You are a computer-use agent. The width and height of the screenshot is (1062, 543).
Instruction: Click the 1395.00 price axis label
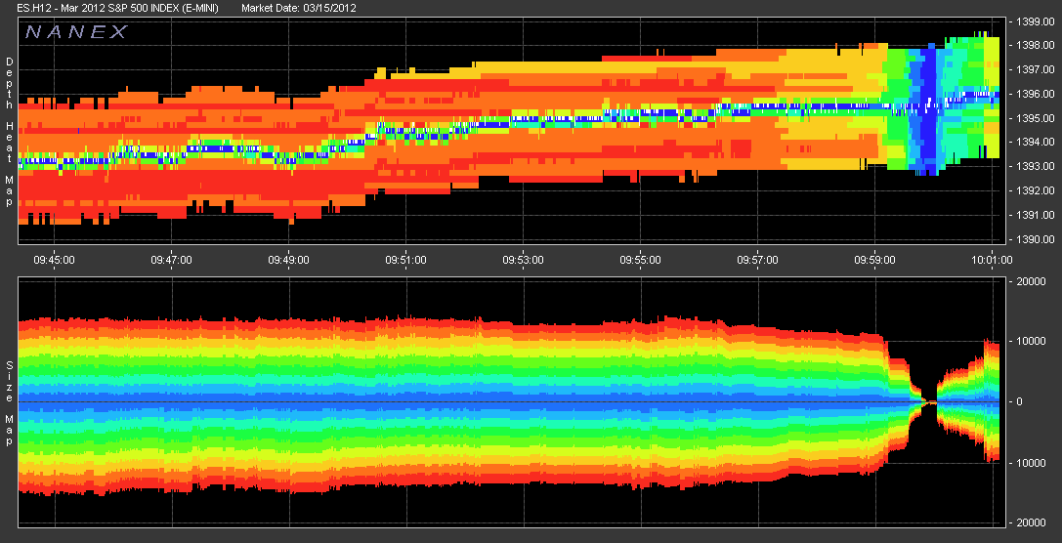click(1036, 118)
